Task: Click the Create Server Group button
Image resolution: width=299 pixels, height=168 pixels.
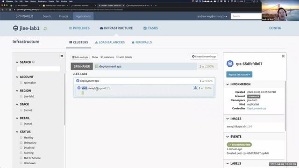Action: [x=204, y=56]
